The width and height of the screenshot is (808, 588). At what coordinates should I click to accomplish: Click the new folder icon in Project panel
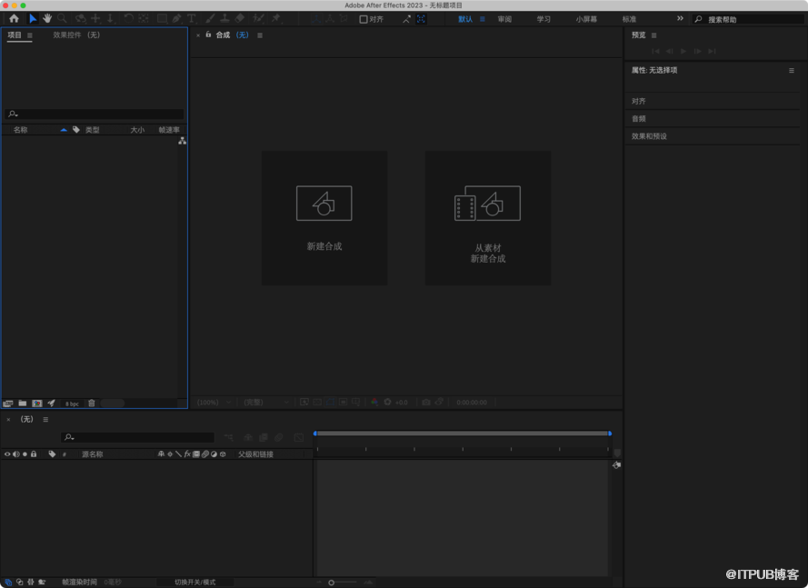(22, 403)
